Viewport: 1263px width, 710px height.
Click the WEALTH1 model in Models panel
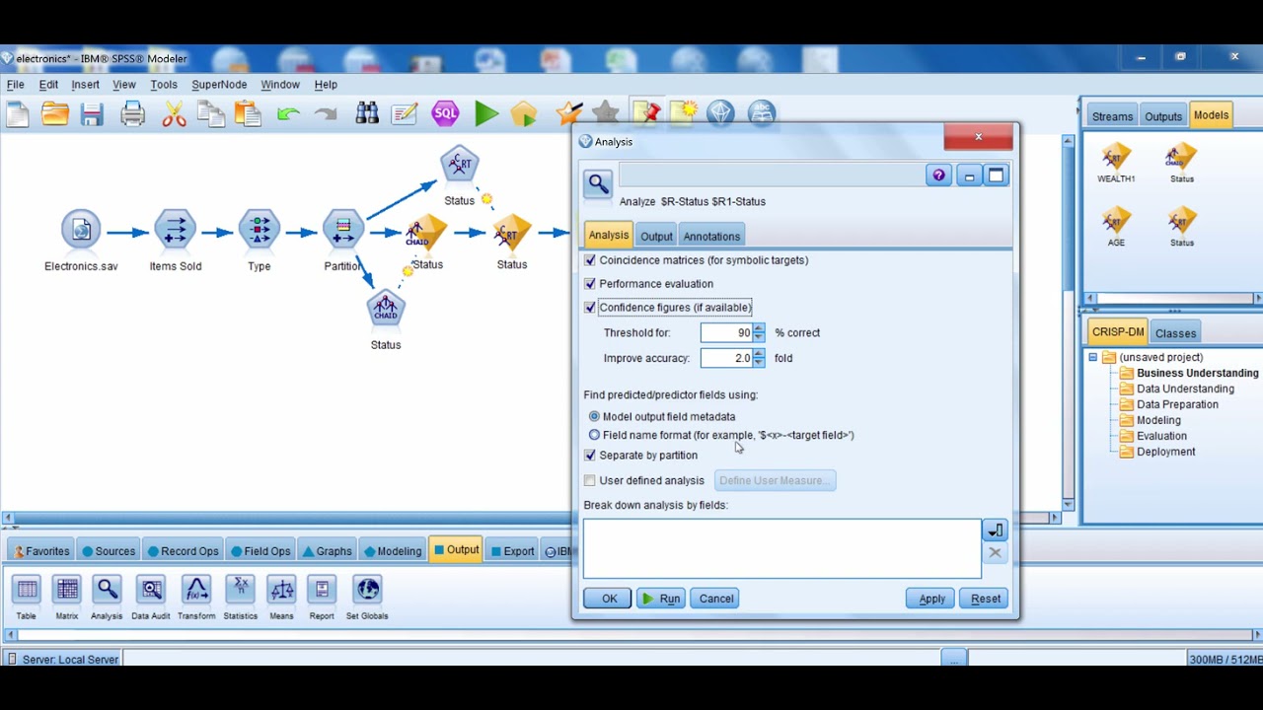(1116, 164)
